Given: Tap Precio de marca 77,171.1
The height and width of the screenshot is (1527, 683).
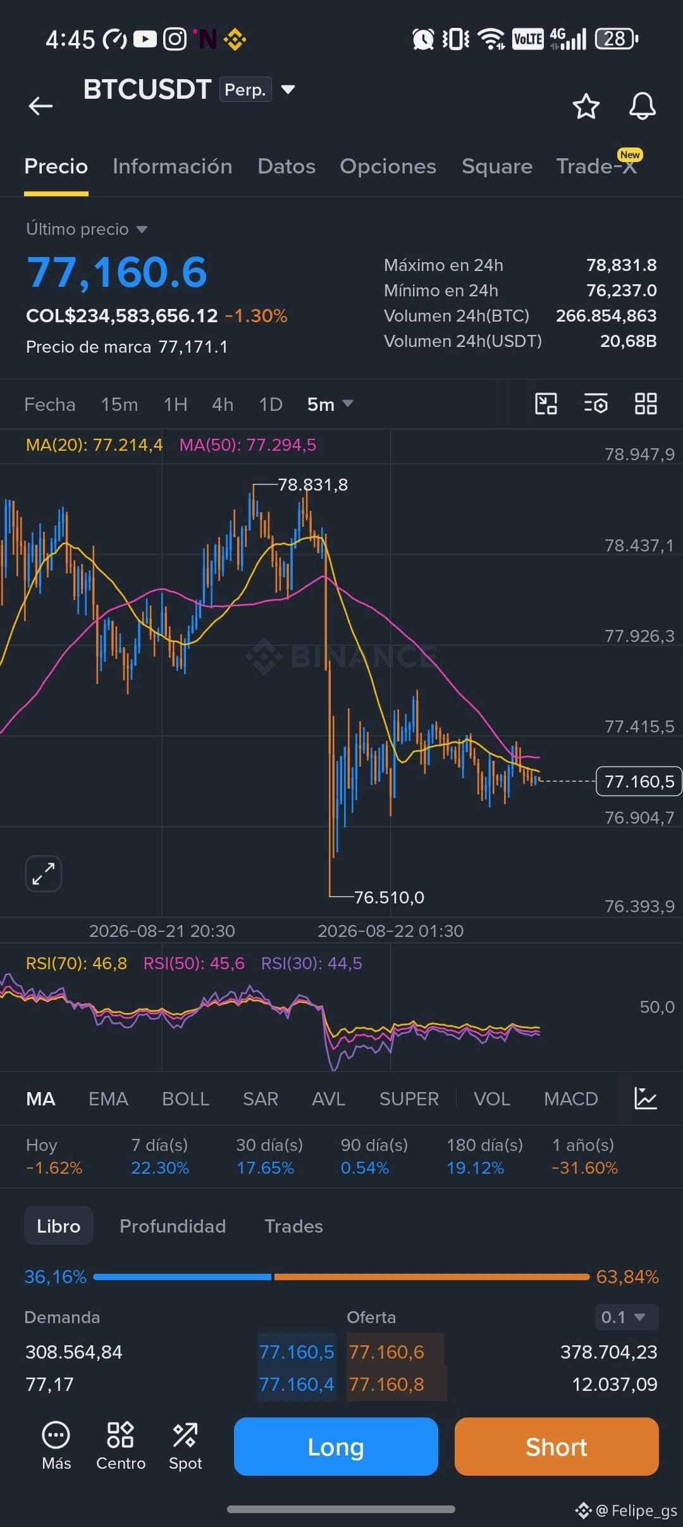Looking at the screenshot, I should (126, 347).
